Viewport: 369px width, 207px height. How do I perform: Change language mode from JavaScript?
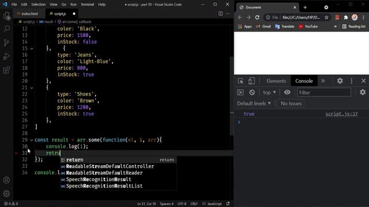point(214,204)
